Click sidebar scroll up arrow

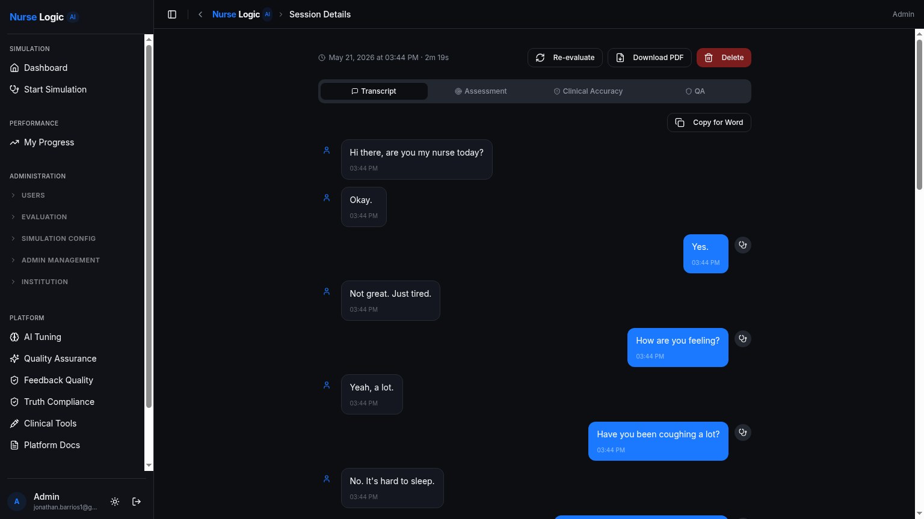[x=149, y=39]
